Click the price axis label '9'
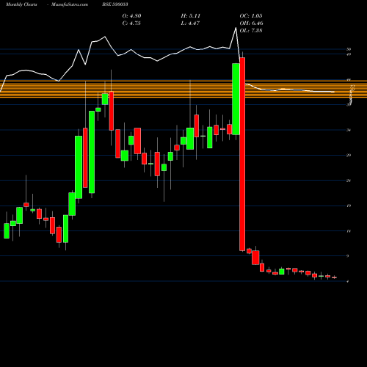Screen dimensions: 367x367 (x=348, y=256)
